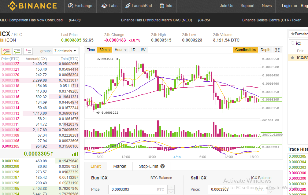Click the search magnifier icon

(x=293, y=43)
